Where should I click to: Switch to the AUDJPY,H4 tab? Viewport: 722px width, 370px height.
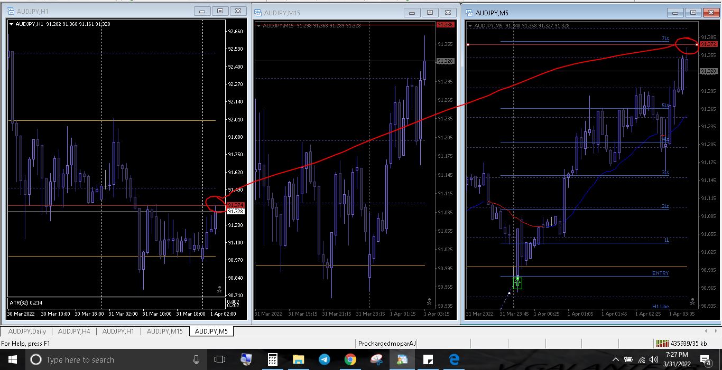click(x=73, y=331)
